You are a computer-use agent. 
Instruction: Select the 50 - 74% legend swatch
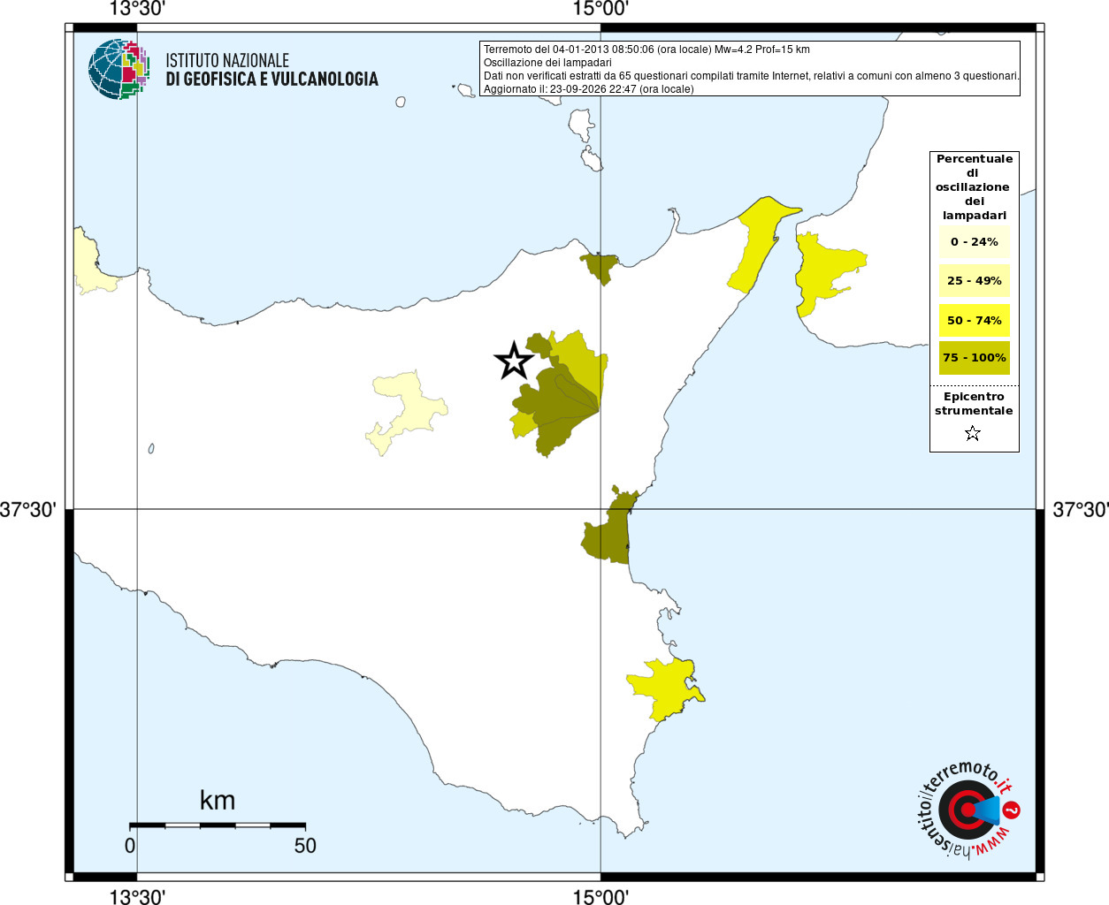974,320
